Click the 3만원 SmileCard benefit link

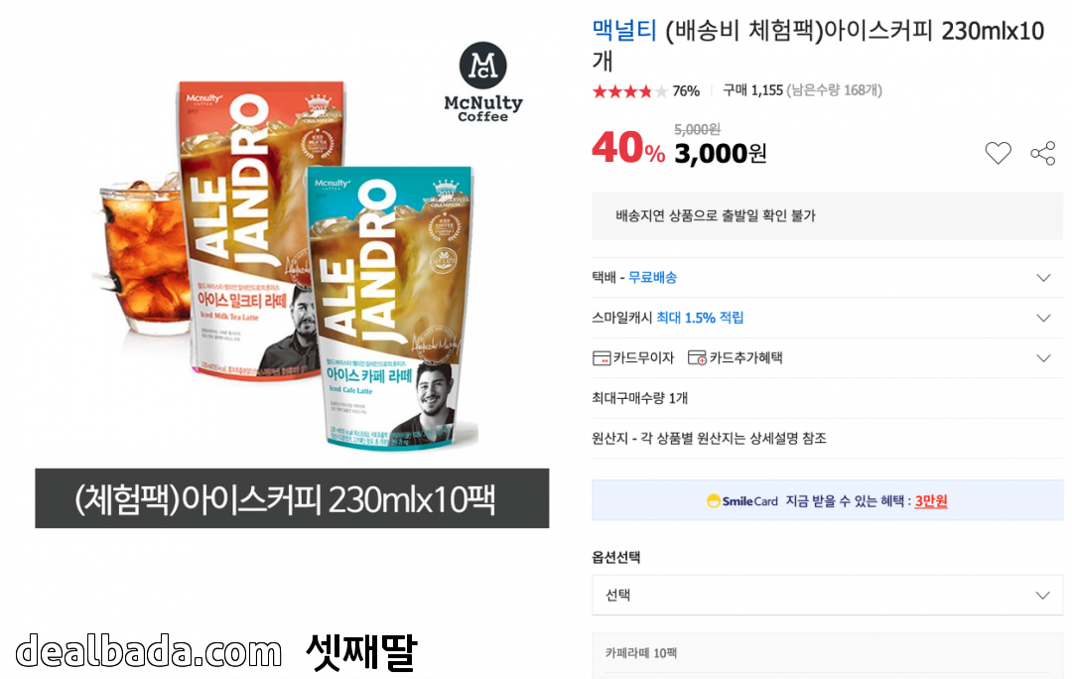coord(930,500)
